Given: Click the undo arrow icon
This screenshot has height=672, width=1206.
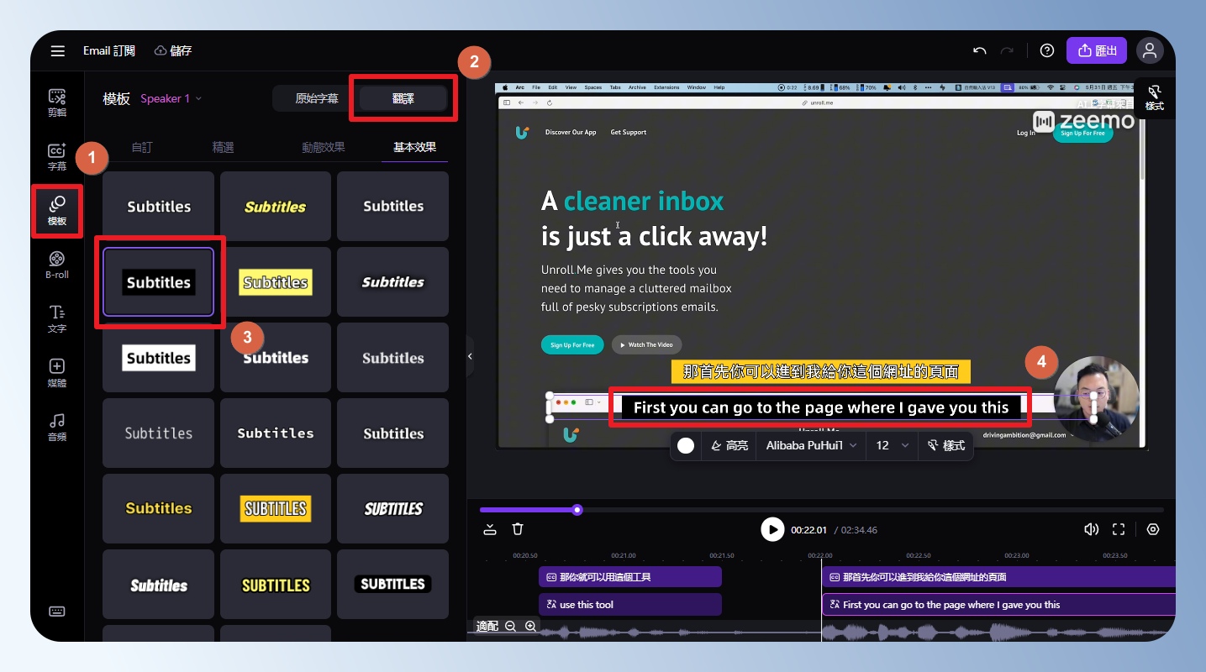Looking at the screenshot, I should tap(979, 50).
